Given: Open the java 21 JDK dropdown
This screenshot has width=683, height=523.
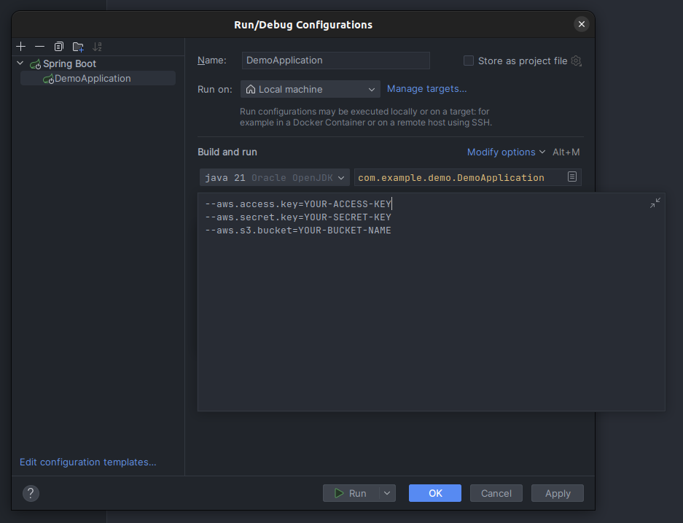Looking at the screenshot, I should pyautogui.click(x=274, y=177).
